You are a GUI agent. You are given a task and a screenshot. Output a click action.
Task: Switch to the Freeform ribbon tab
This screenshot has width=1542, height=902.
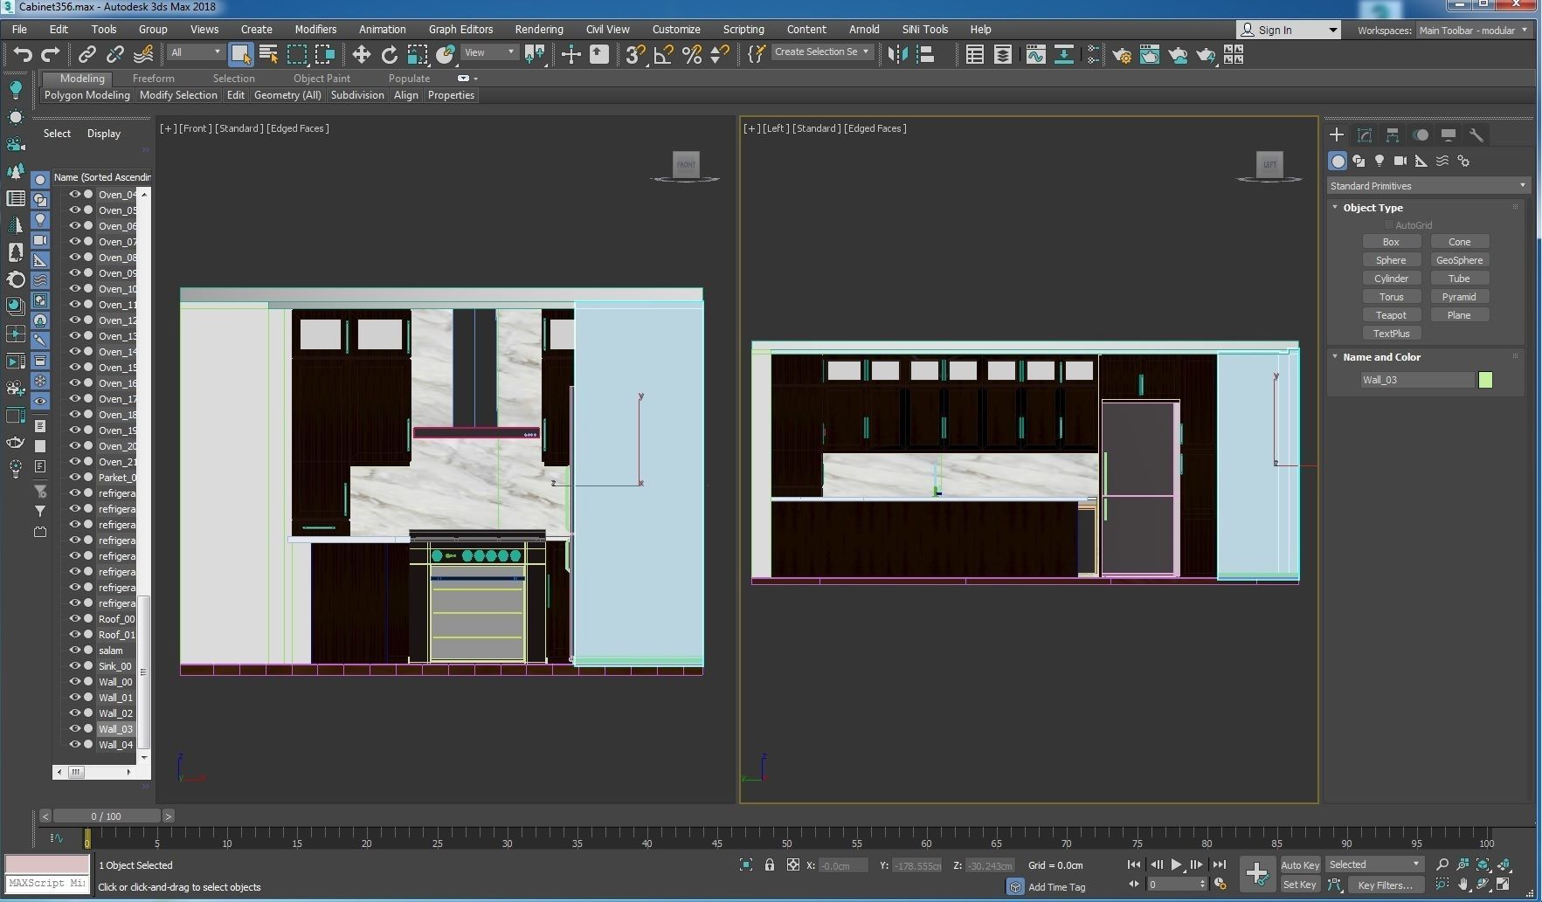coord(154,78)
